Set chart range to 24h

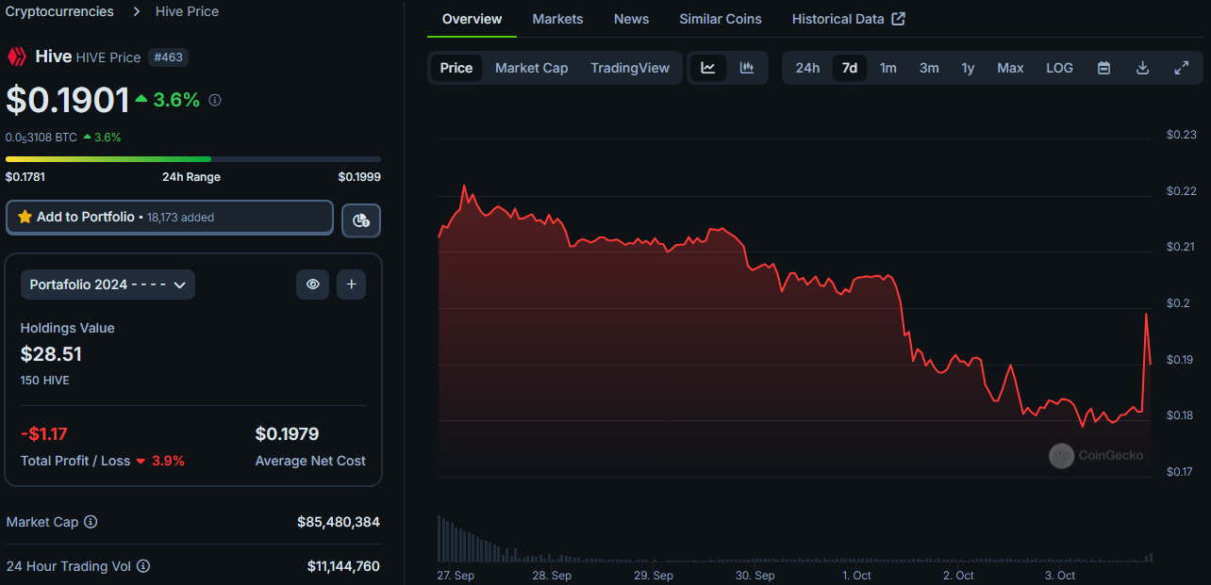tap(807, 68)
